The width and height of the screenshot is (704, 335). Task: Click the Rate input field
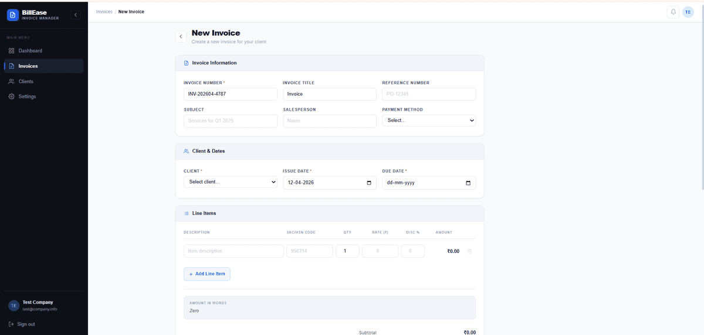pos(380,251)
